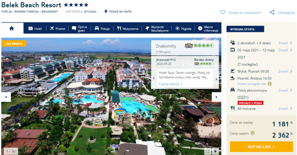The height and width of the screenshot is (155, 297).
Task: Show previous hotel photo arrow
Action: tap(6, 97)
